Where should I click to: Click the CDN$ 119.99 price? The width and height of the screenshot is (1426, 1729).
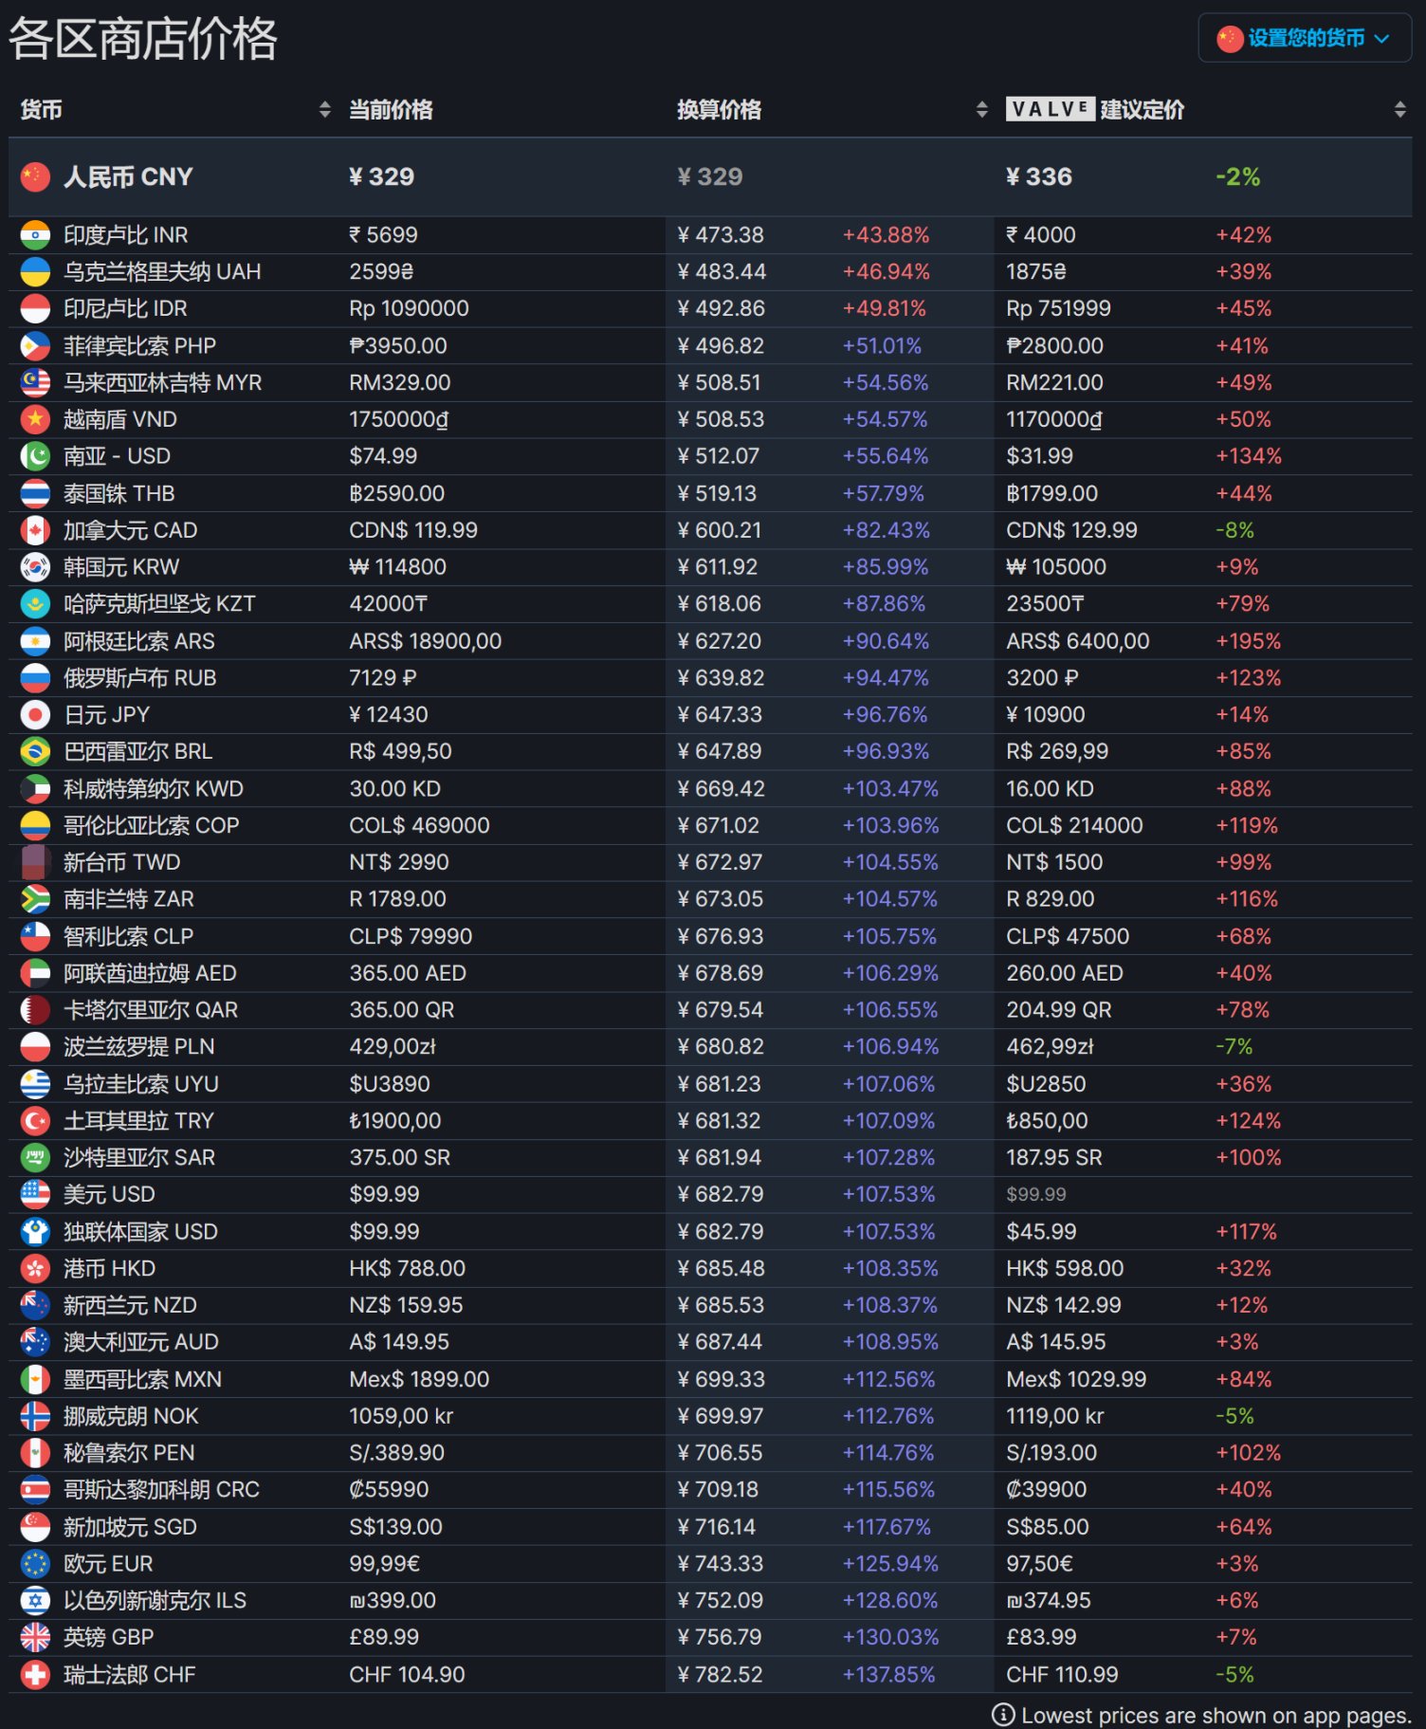pos(413,530)
